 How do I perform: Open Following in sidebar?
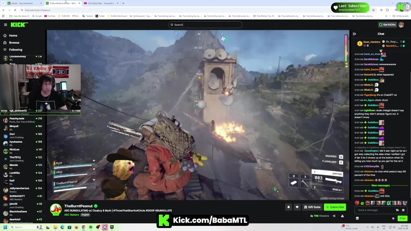(x=16, y=50)
